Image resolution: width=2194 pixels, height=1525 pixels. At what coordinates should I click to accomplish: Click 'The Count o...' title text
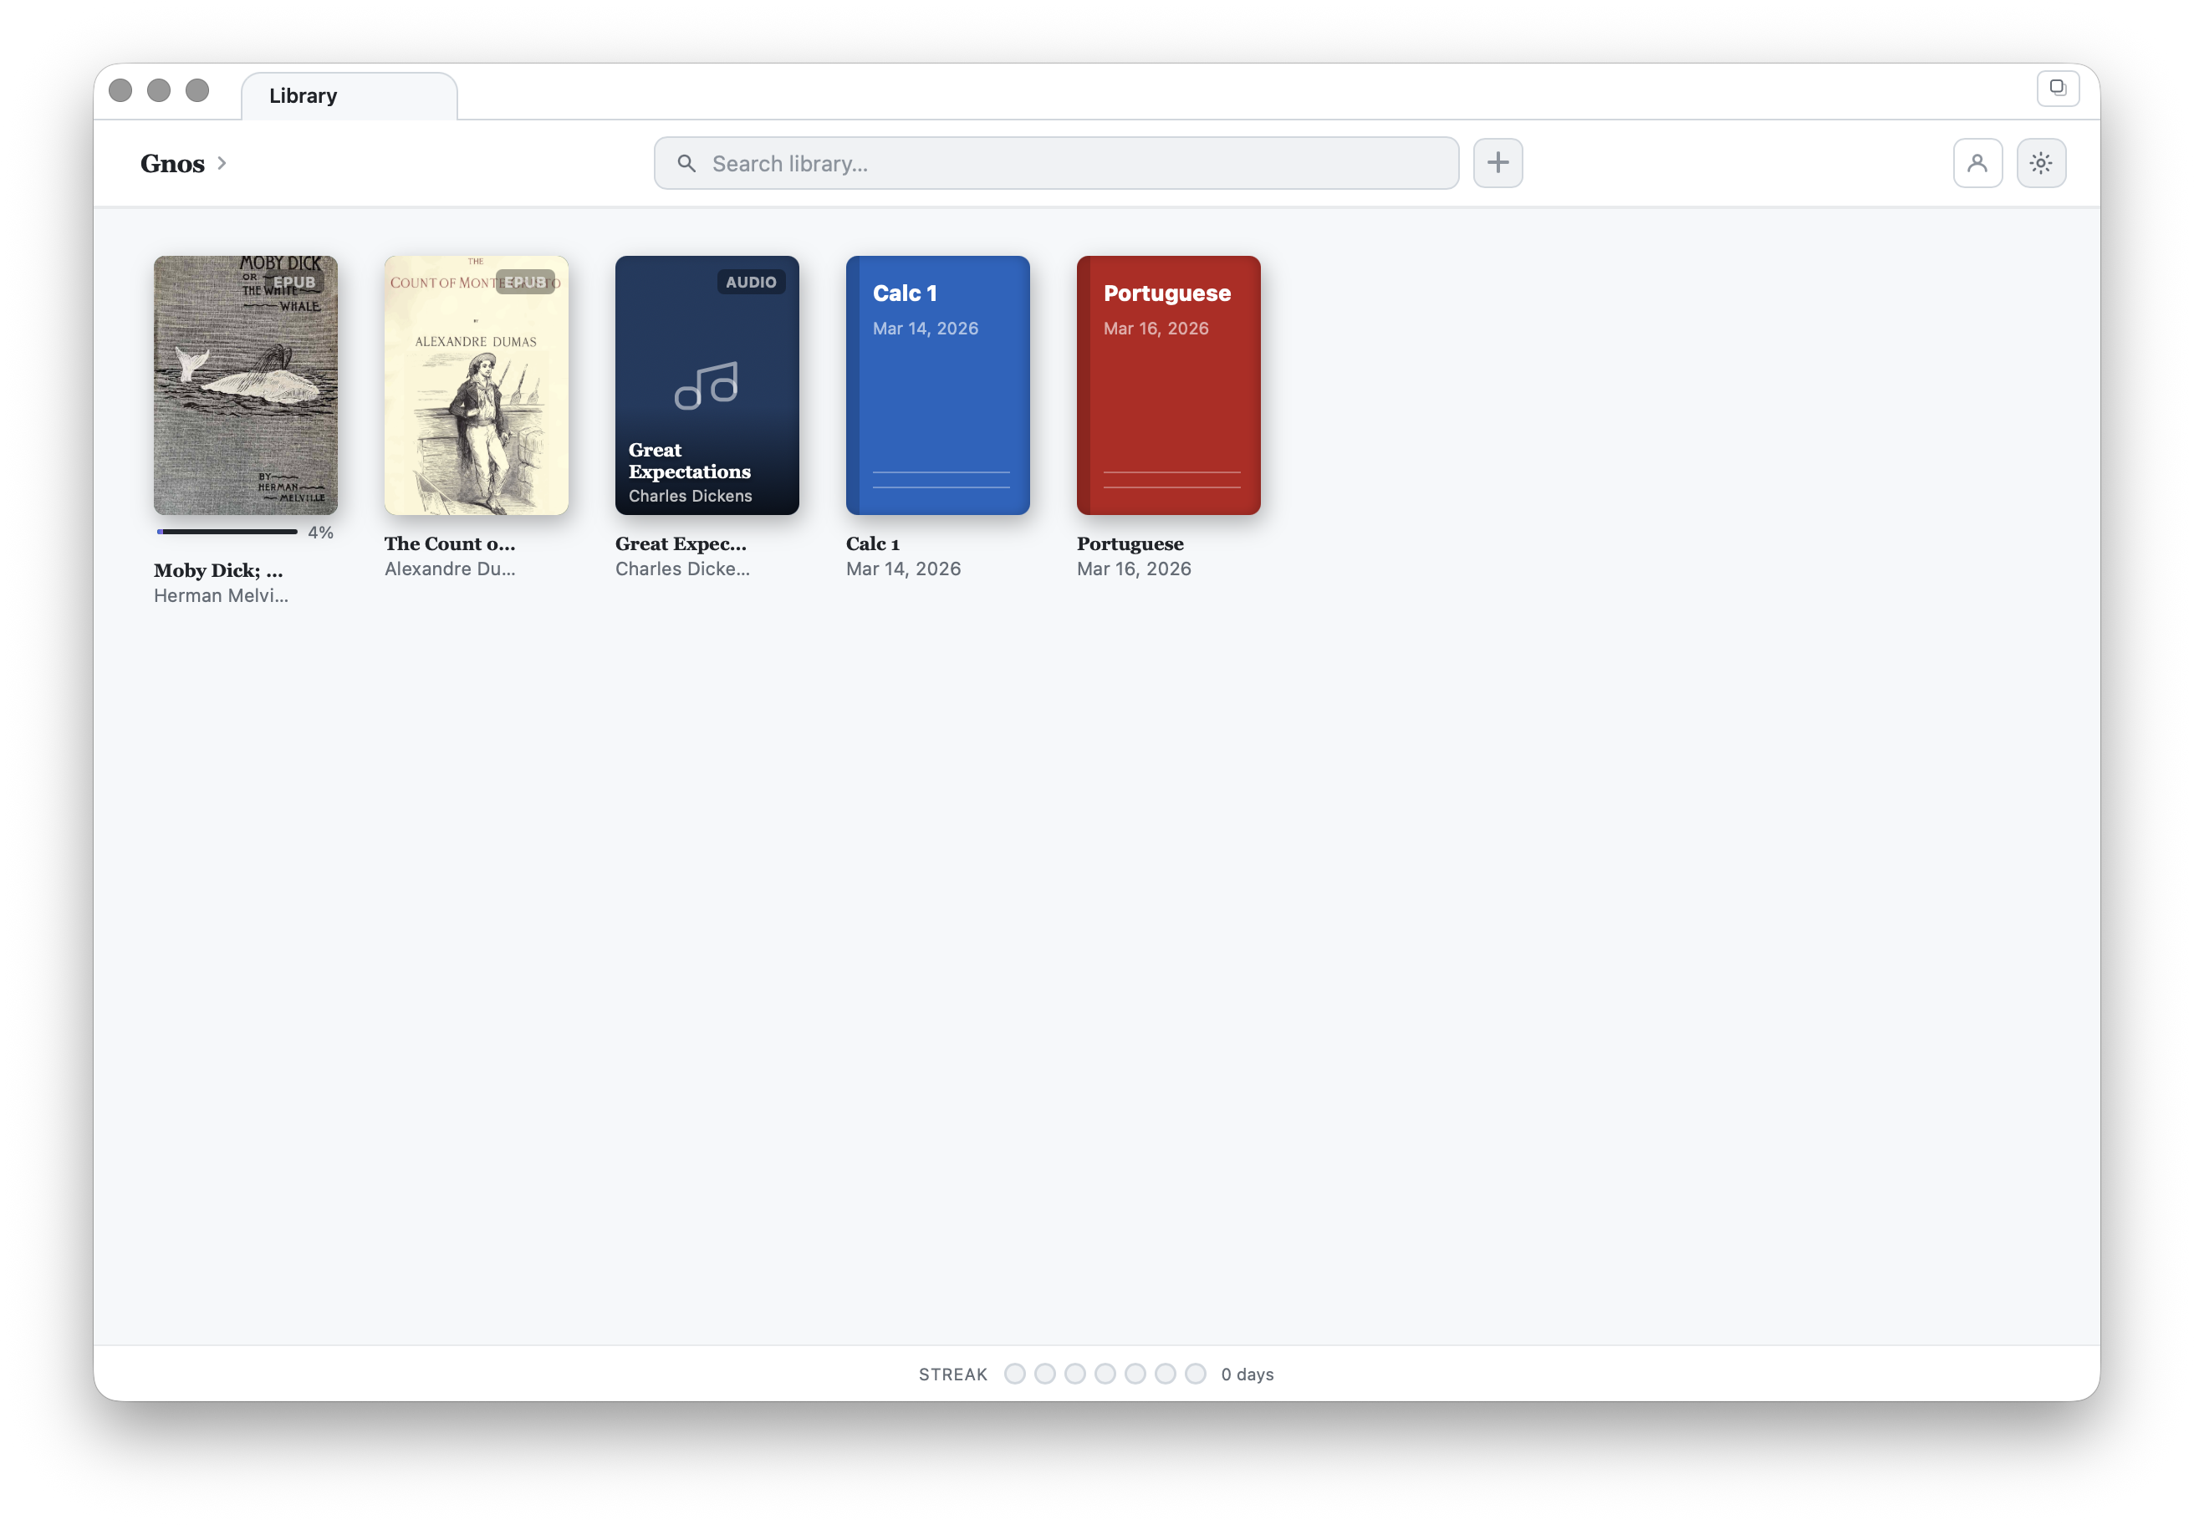point(449,543)
